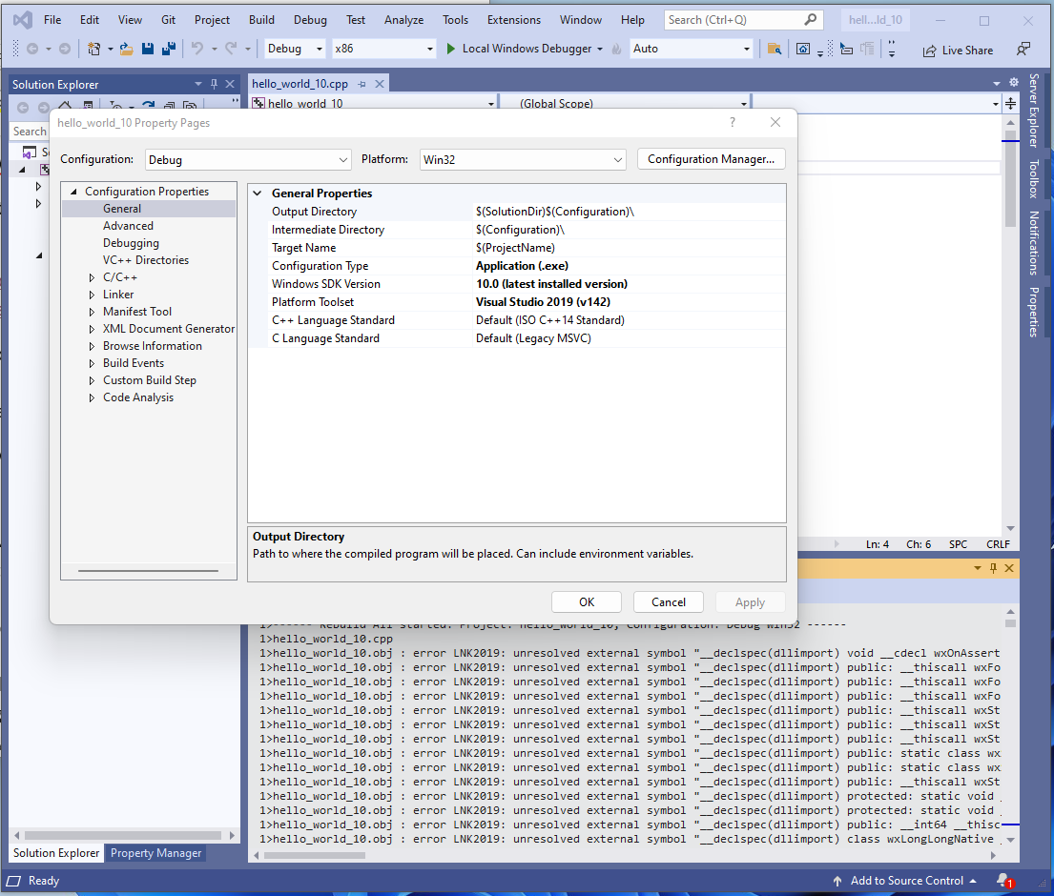
Task: Collapse the Configuration Properties tree node
Action: tap(74, 192)
